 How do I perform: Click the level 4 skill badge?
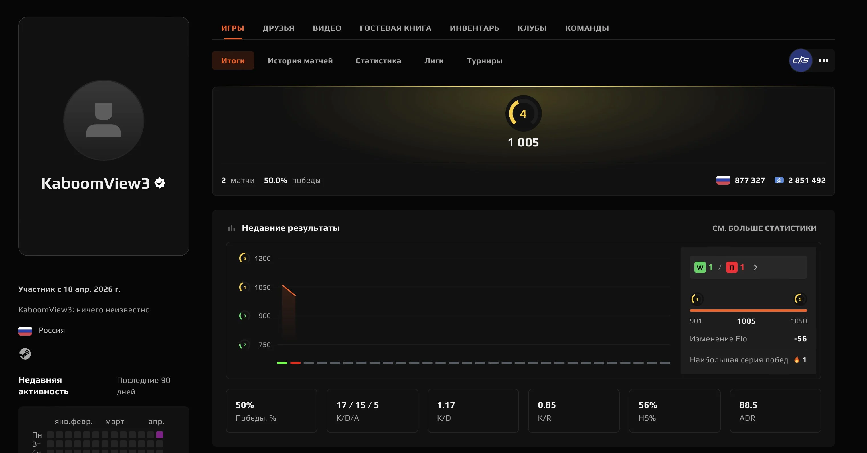click(523, 114)
